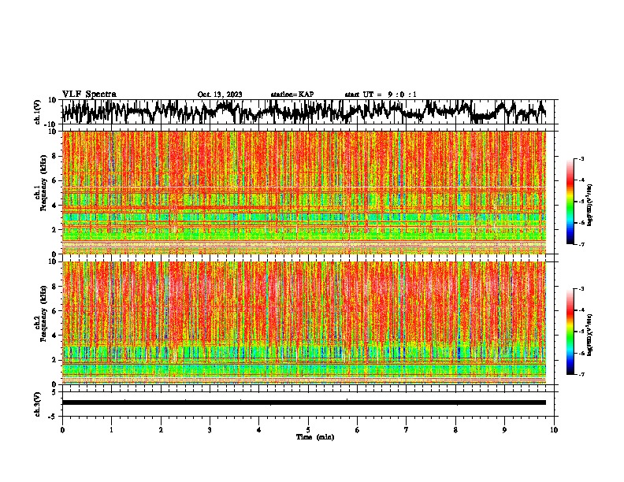Click the ch.2 color bar log(PSD) unit label

coord(589,336)
